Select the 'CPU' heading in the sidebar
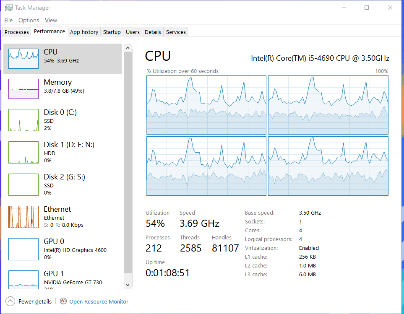 [x=50, y=52]
